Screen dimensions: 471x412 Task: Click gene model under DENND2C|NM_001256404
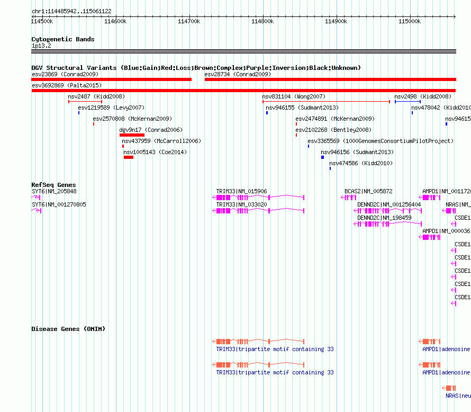point(388,211)
